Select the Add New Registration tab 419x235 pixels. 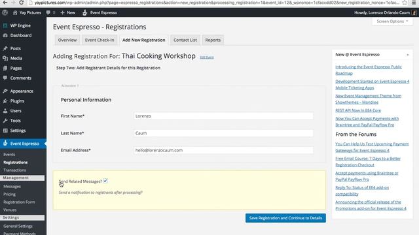[x=144, y=40]
